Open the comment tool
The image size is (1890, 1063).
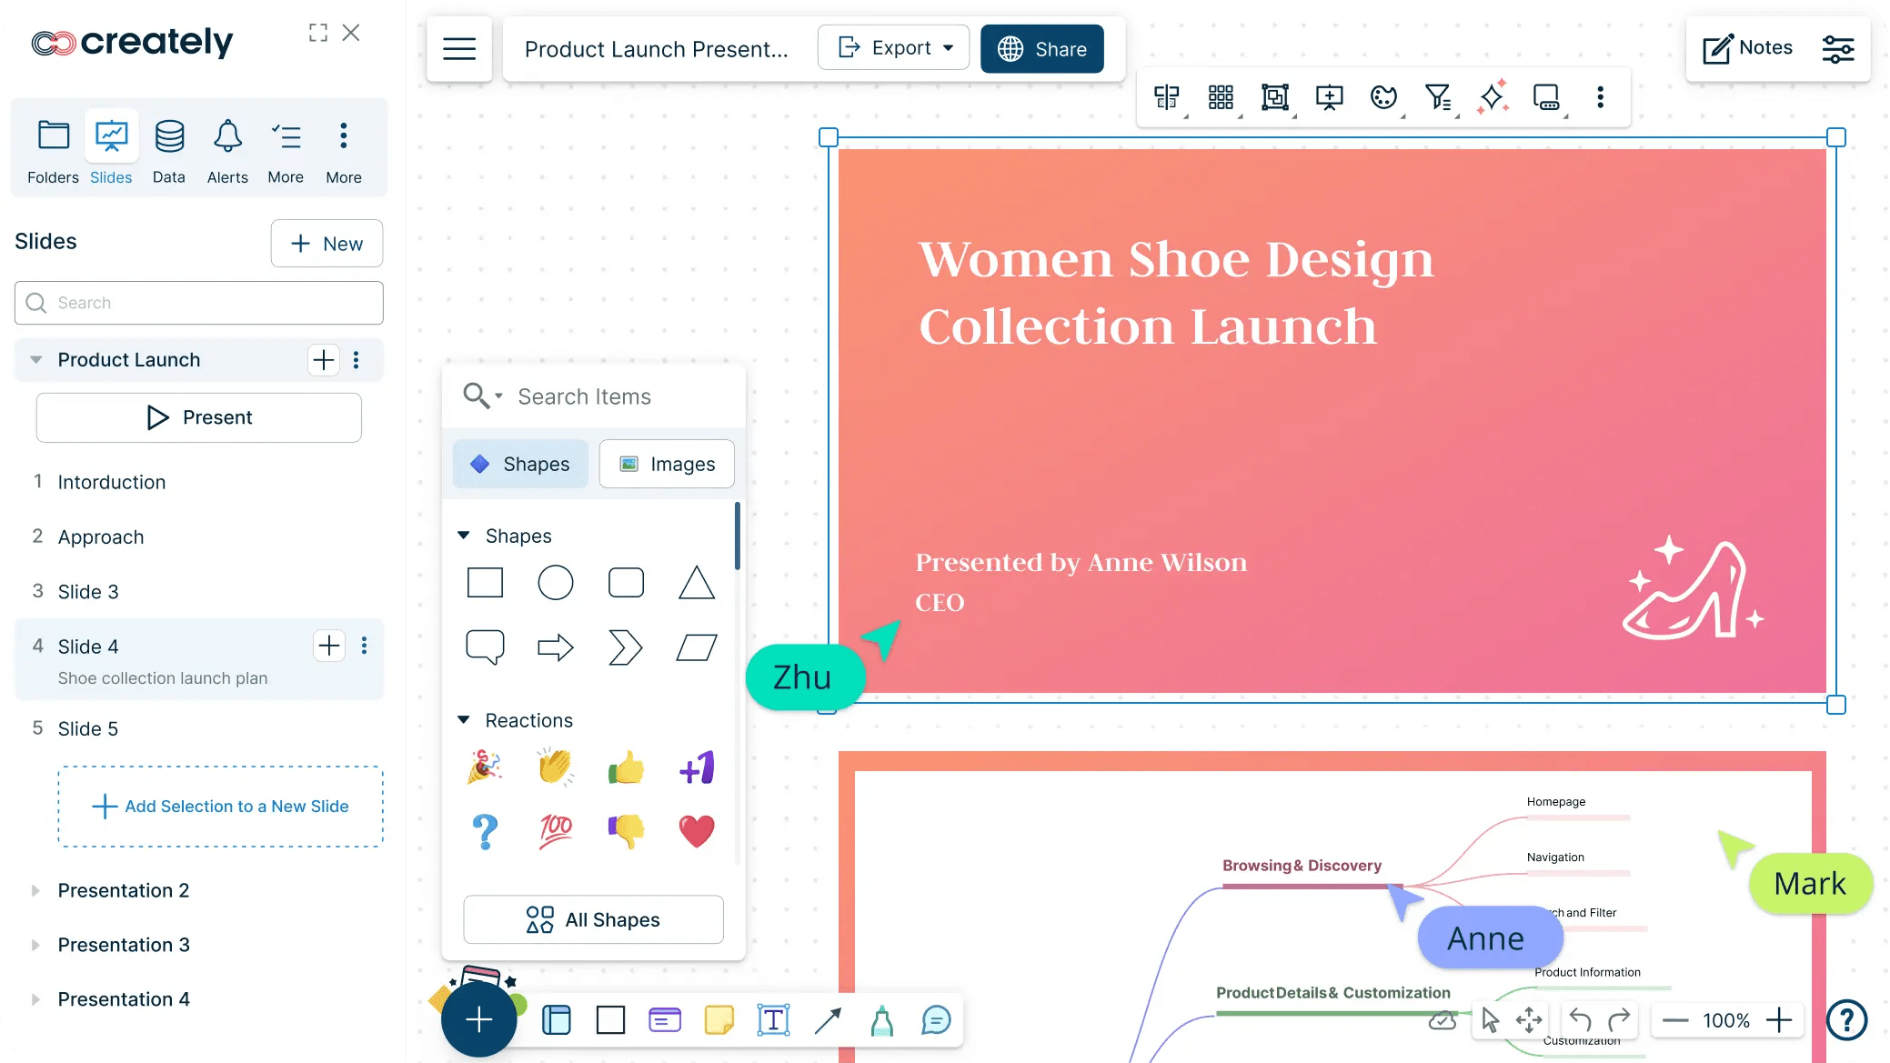point(936,1020)
